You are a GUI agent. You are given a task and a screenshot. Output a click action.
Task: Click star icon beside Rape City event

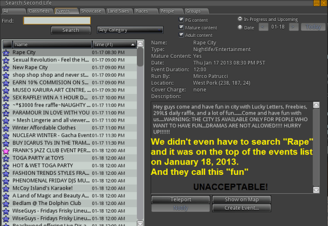(x=6, y=53)
